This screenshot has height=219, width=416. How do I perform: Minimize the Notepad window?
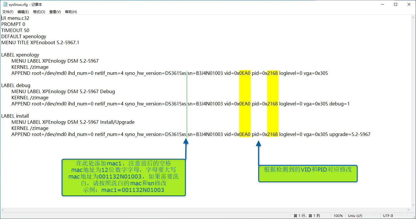pos(382,4)
